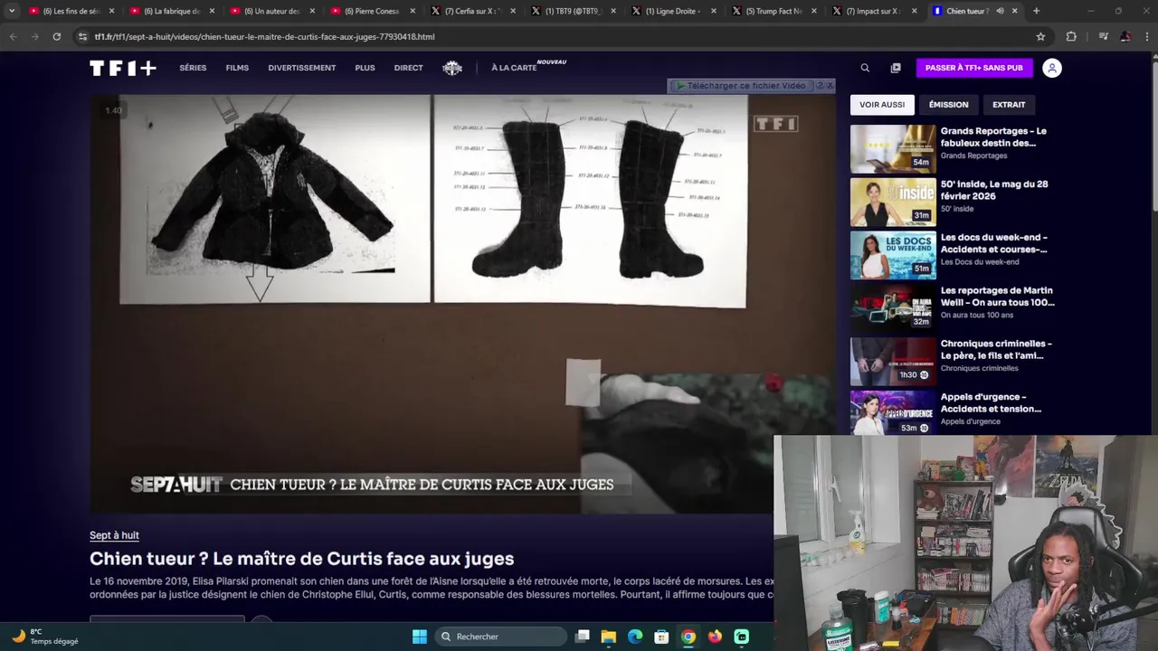Open the DIRECT menu item
1158x651 pixels.
408,68
